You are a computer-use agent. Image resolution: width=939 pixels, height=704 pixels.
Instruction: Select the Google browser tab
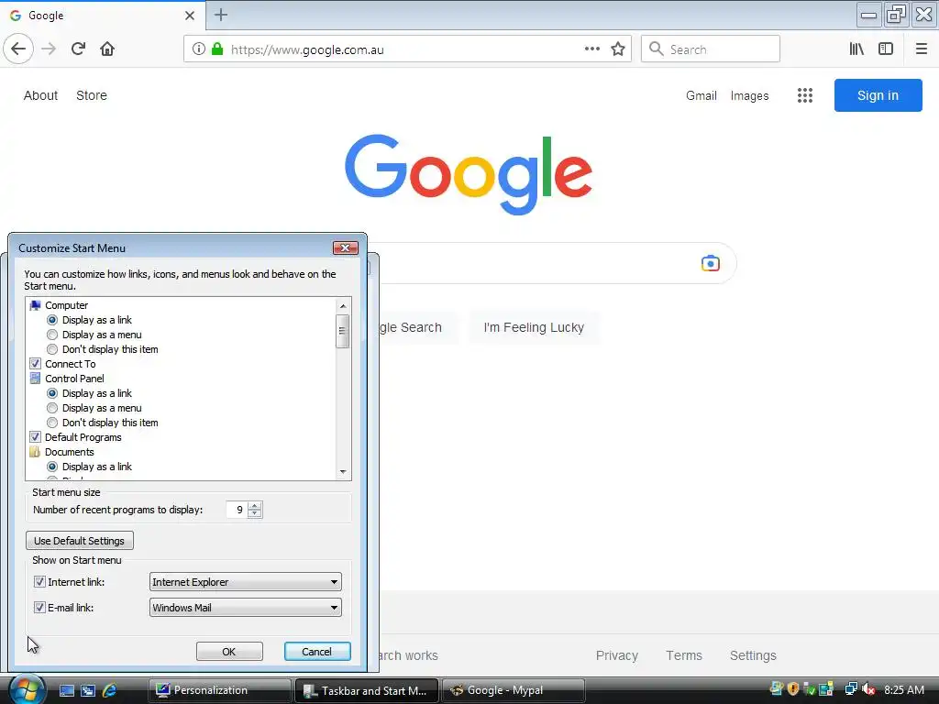(102, 16)
